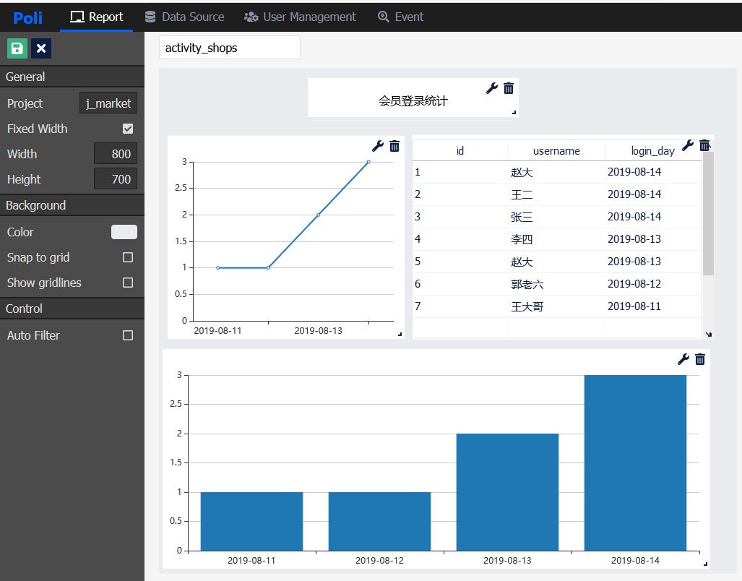Delete the table widget using its trash icon
Image resolution: width=742 pixels, height=581 pixels.
pyautogui.click(x=704, y=145)
